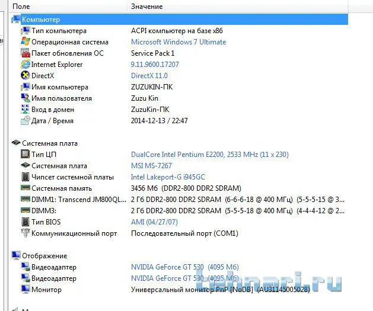This screenshot has height=311, width=373.
Task: Select the 'Монитор' field label
Action: point(46,290)
